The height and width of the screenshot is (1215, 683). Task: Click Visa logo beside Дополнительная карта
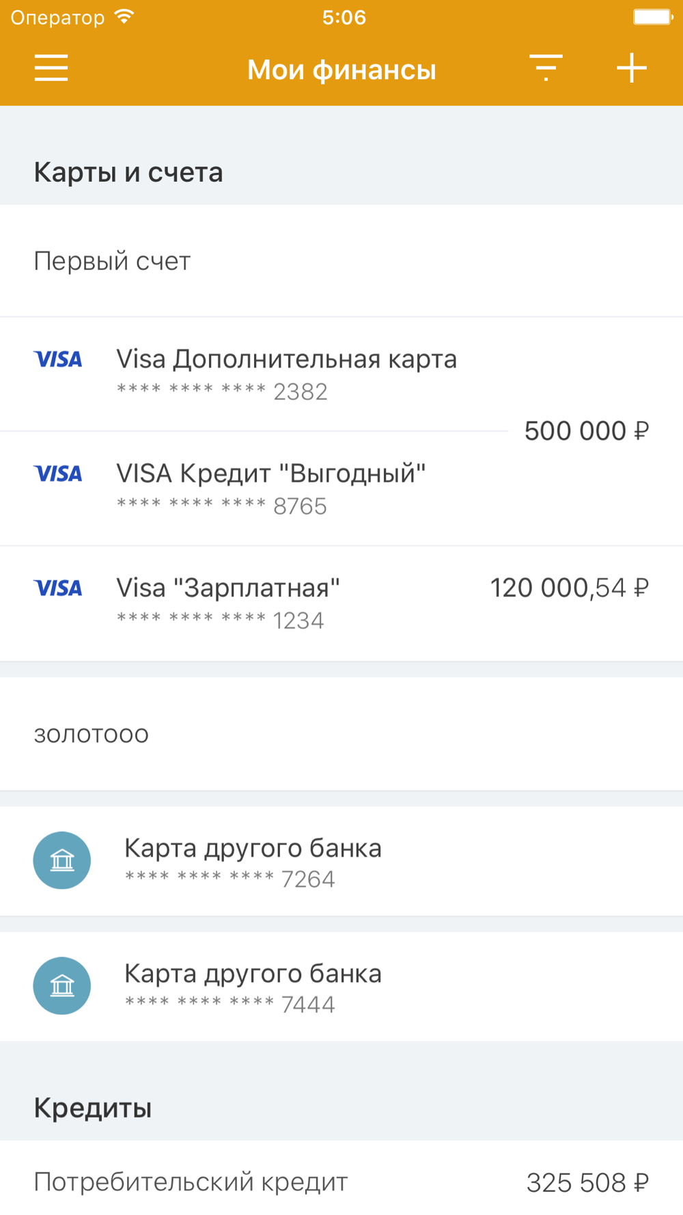[x=58, y=359]
